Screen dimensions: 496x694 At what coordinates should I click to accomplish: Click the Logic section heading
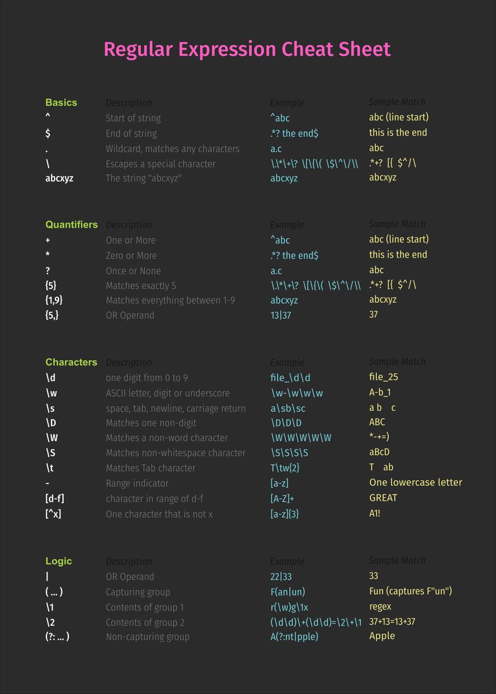tap(58, 561)
